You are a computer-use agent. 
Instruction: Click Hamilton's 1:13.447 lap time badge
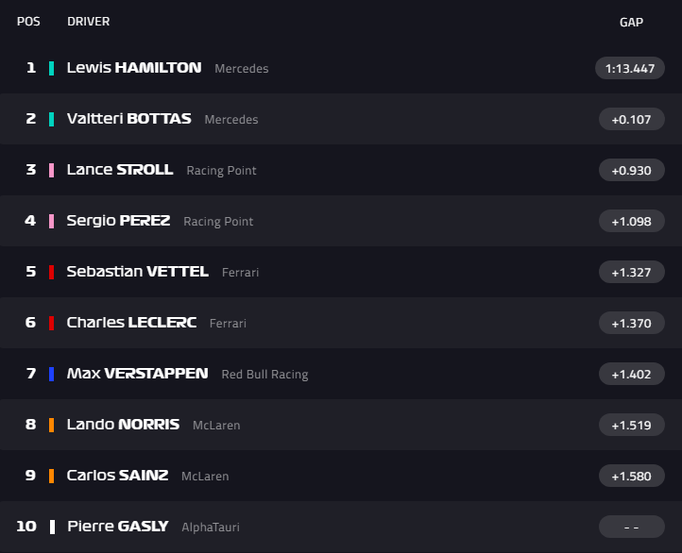pos(630,68)
